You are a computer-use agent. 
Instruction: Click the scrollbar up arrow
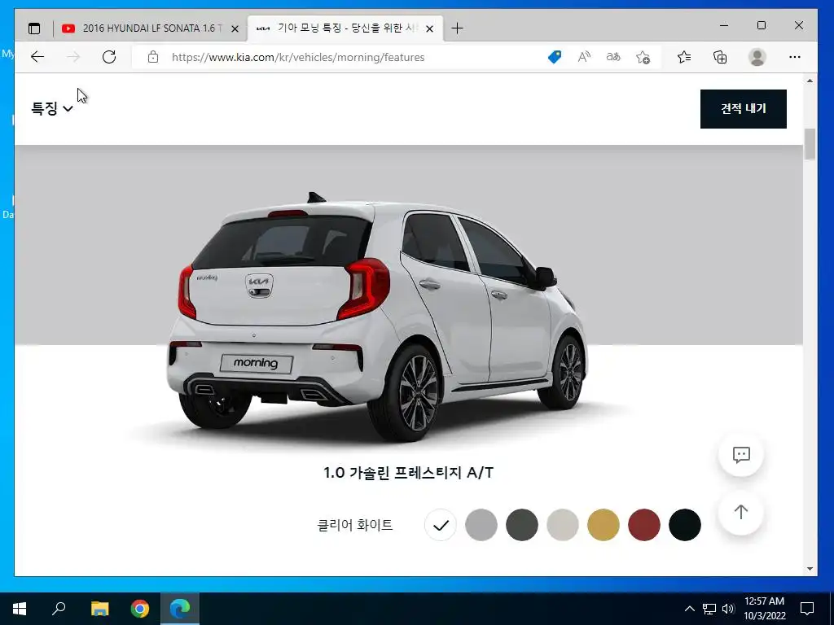click(810, 81)
